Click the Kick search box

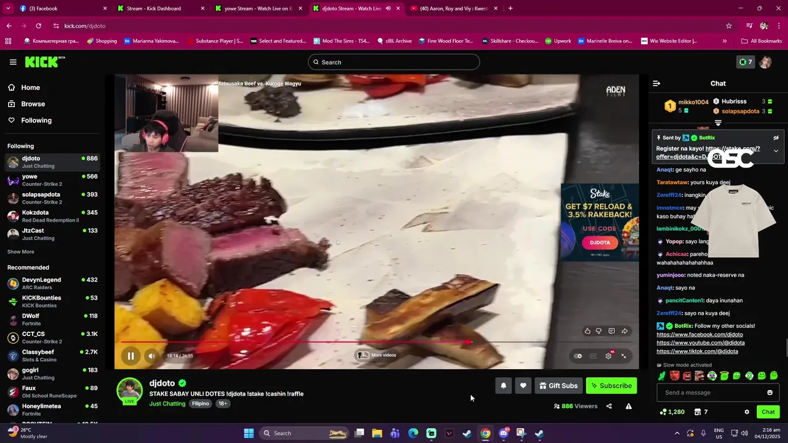point(393,62)
